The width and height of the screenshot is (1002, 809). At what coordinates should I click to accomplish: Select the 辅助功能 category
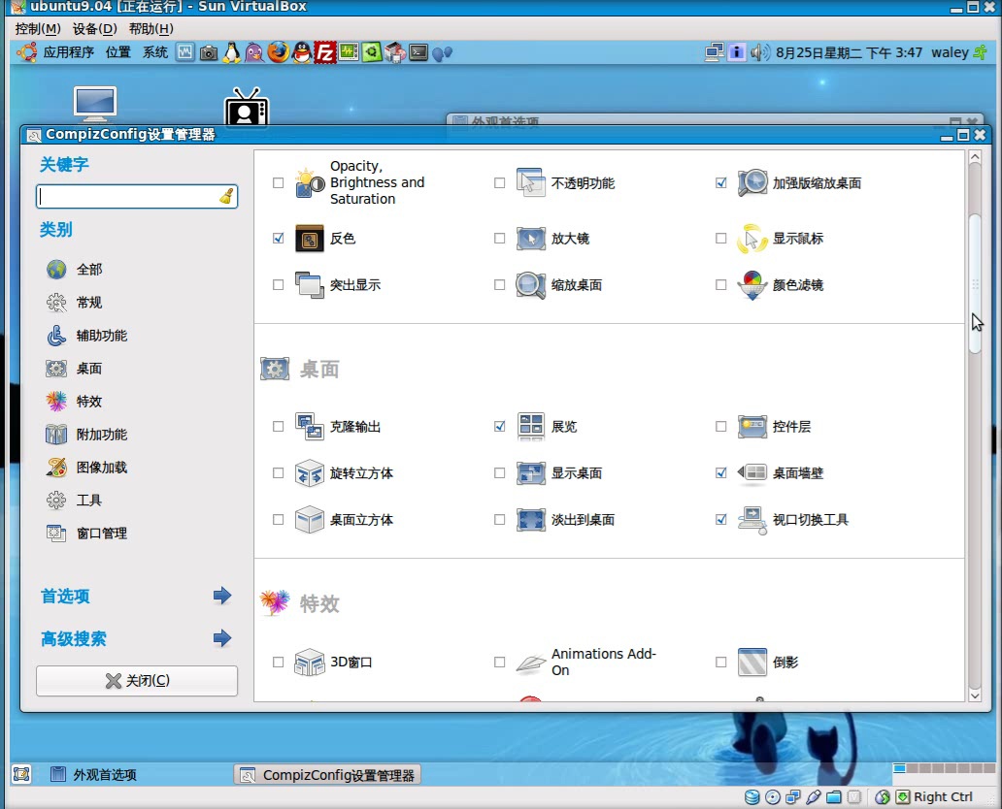87,336
